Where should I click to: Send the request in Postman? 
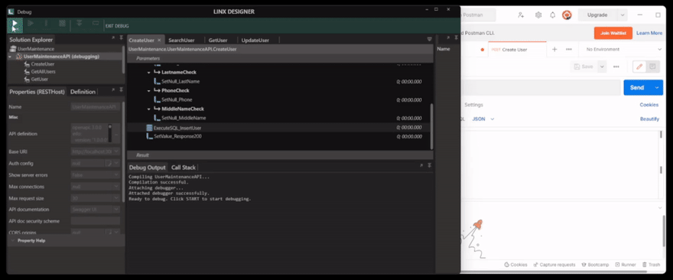[x=637, y=88]
